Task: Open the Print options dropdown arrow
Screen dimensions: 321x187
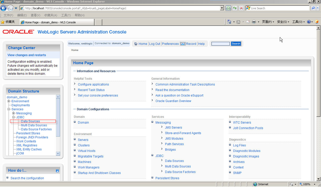Action: pyautogui.click(x=258, y=22)
